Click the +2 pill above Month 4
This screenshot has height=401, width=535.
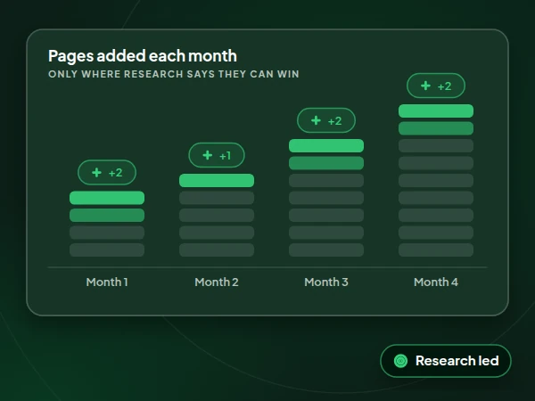[436, 86]
